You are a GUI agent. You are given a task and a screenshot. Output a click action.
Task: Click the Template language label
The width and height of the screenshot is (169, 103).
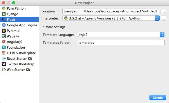click(x=58, y=35)
